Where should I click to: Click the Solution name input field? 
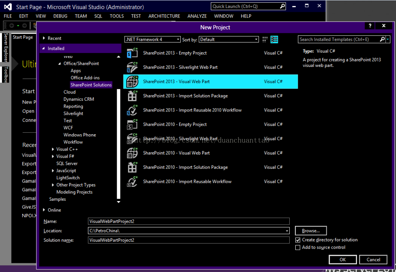point(189,240)
